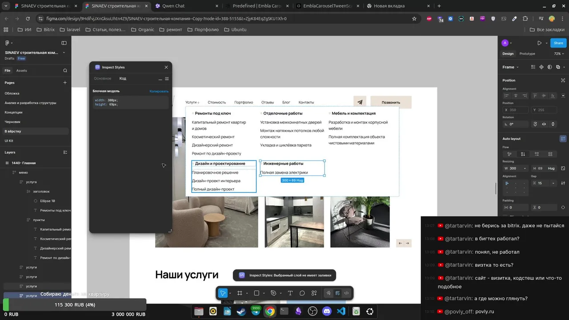
Task: Open the Actions/resources tool
Action: [x=314, y=293]
